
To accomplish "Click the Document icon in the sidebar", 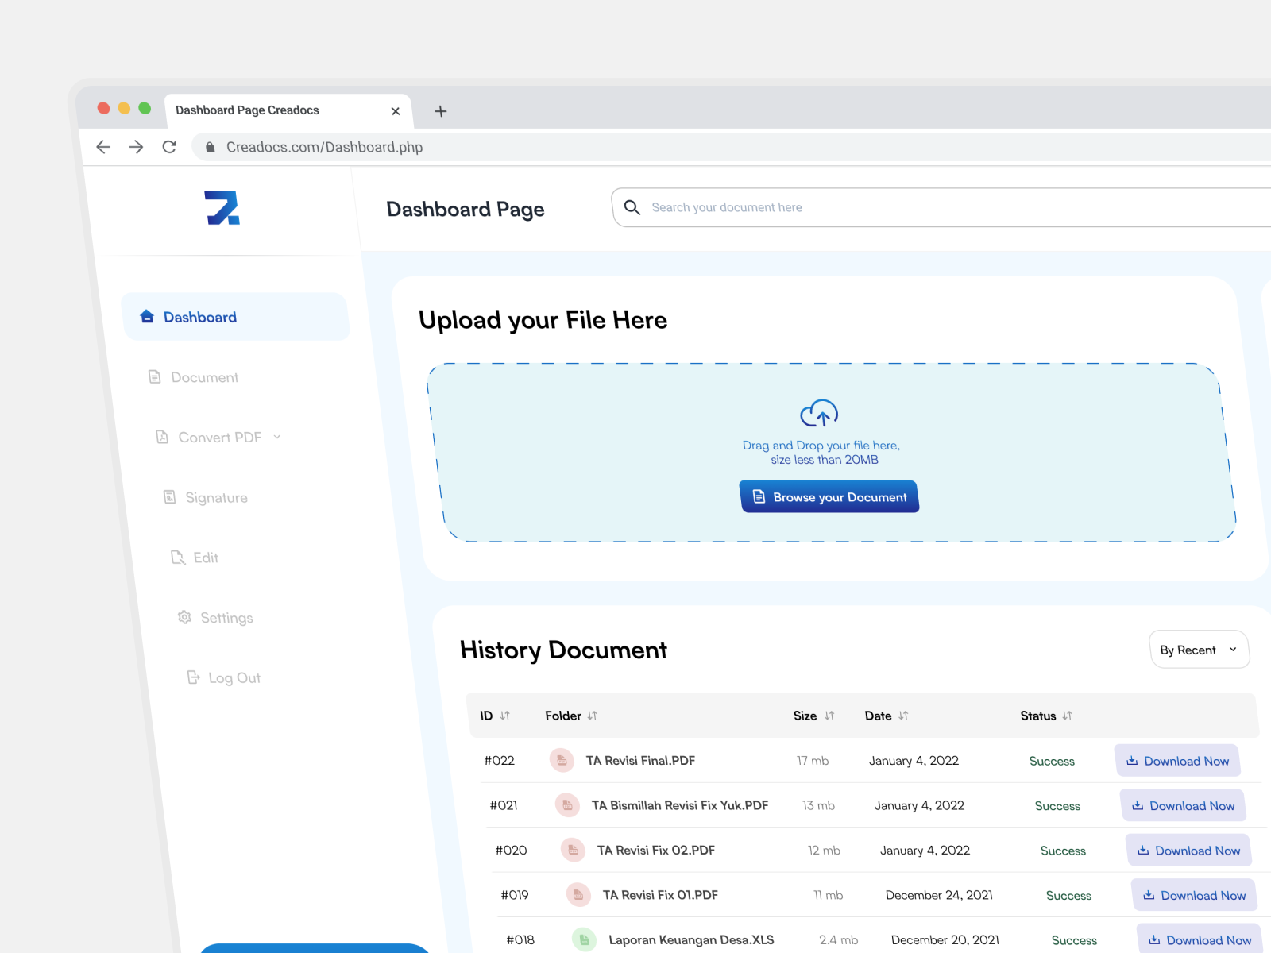I will 153,377.
